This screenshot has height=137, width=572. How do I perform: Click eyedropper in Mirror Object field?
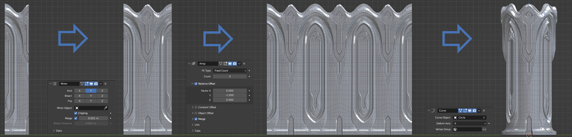[x=105, y=108]
